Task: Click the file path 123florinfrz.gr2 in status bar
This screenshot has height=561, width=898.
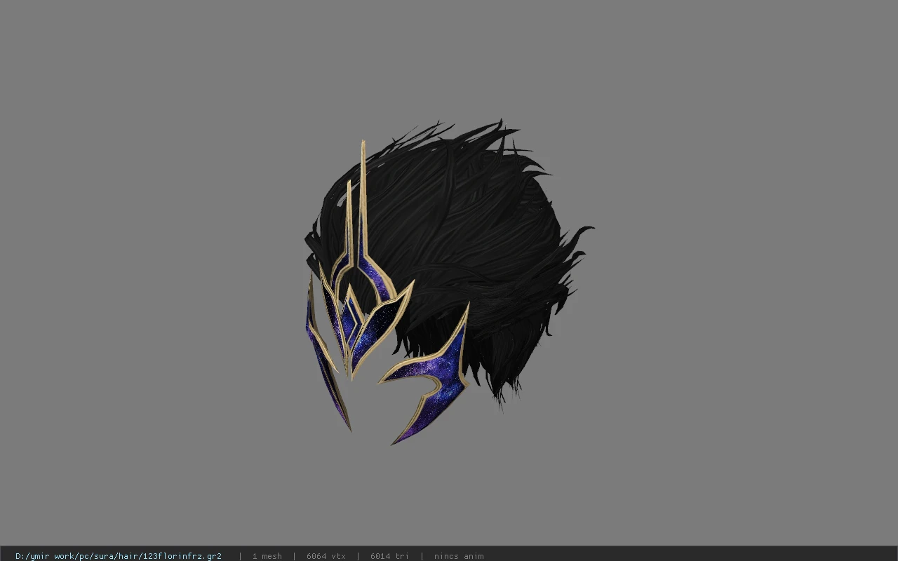Action: coord(119,556)
